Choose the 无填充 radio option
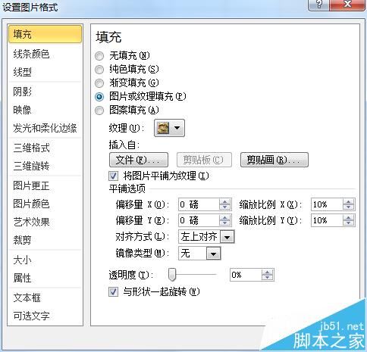 coord(99,56)
